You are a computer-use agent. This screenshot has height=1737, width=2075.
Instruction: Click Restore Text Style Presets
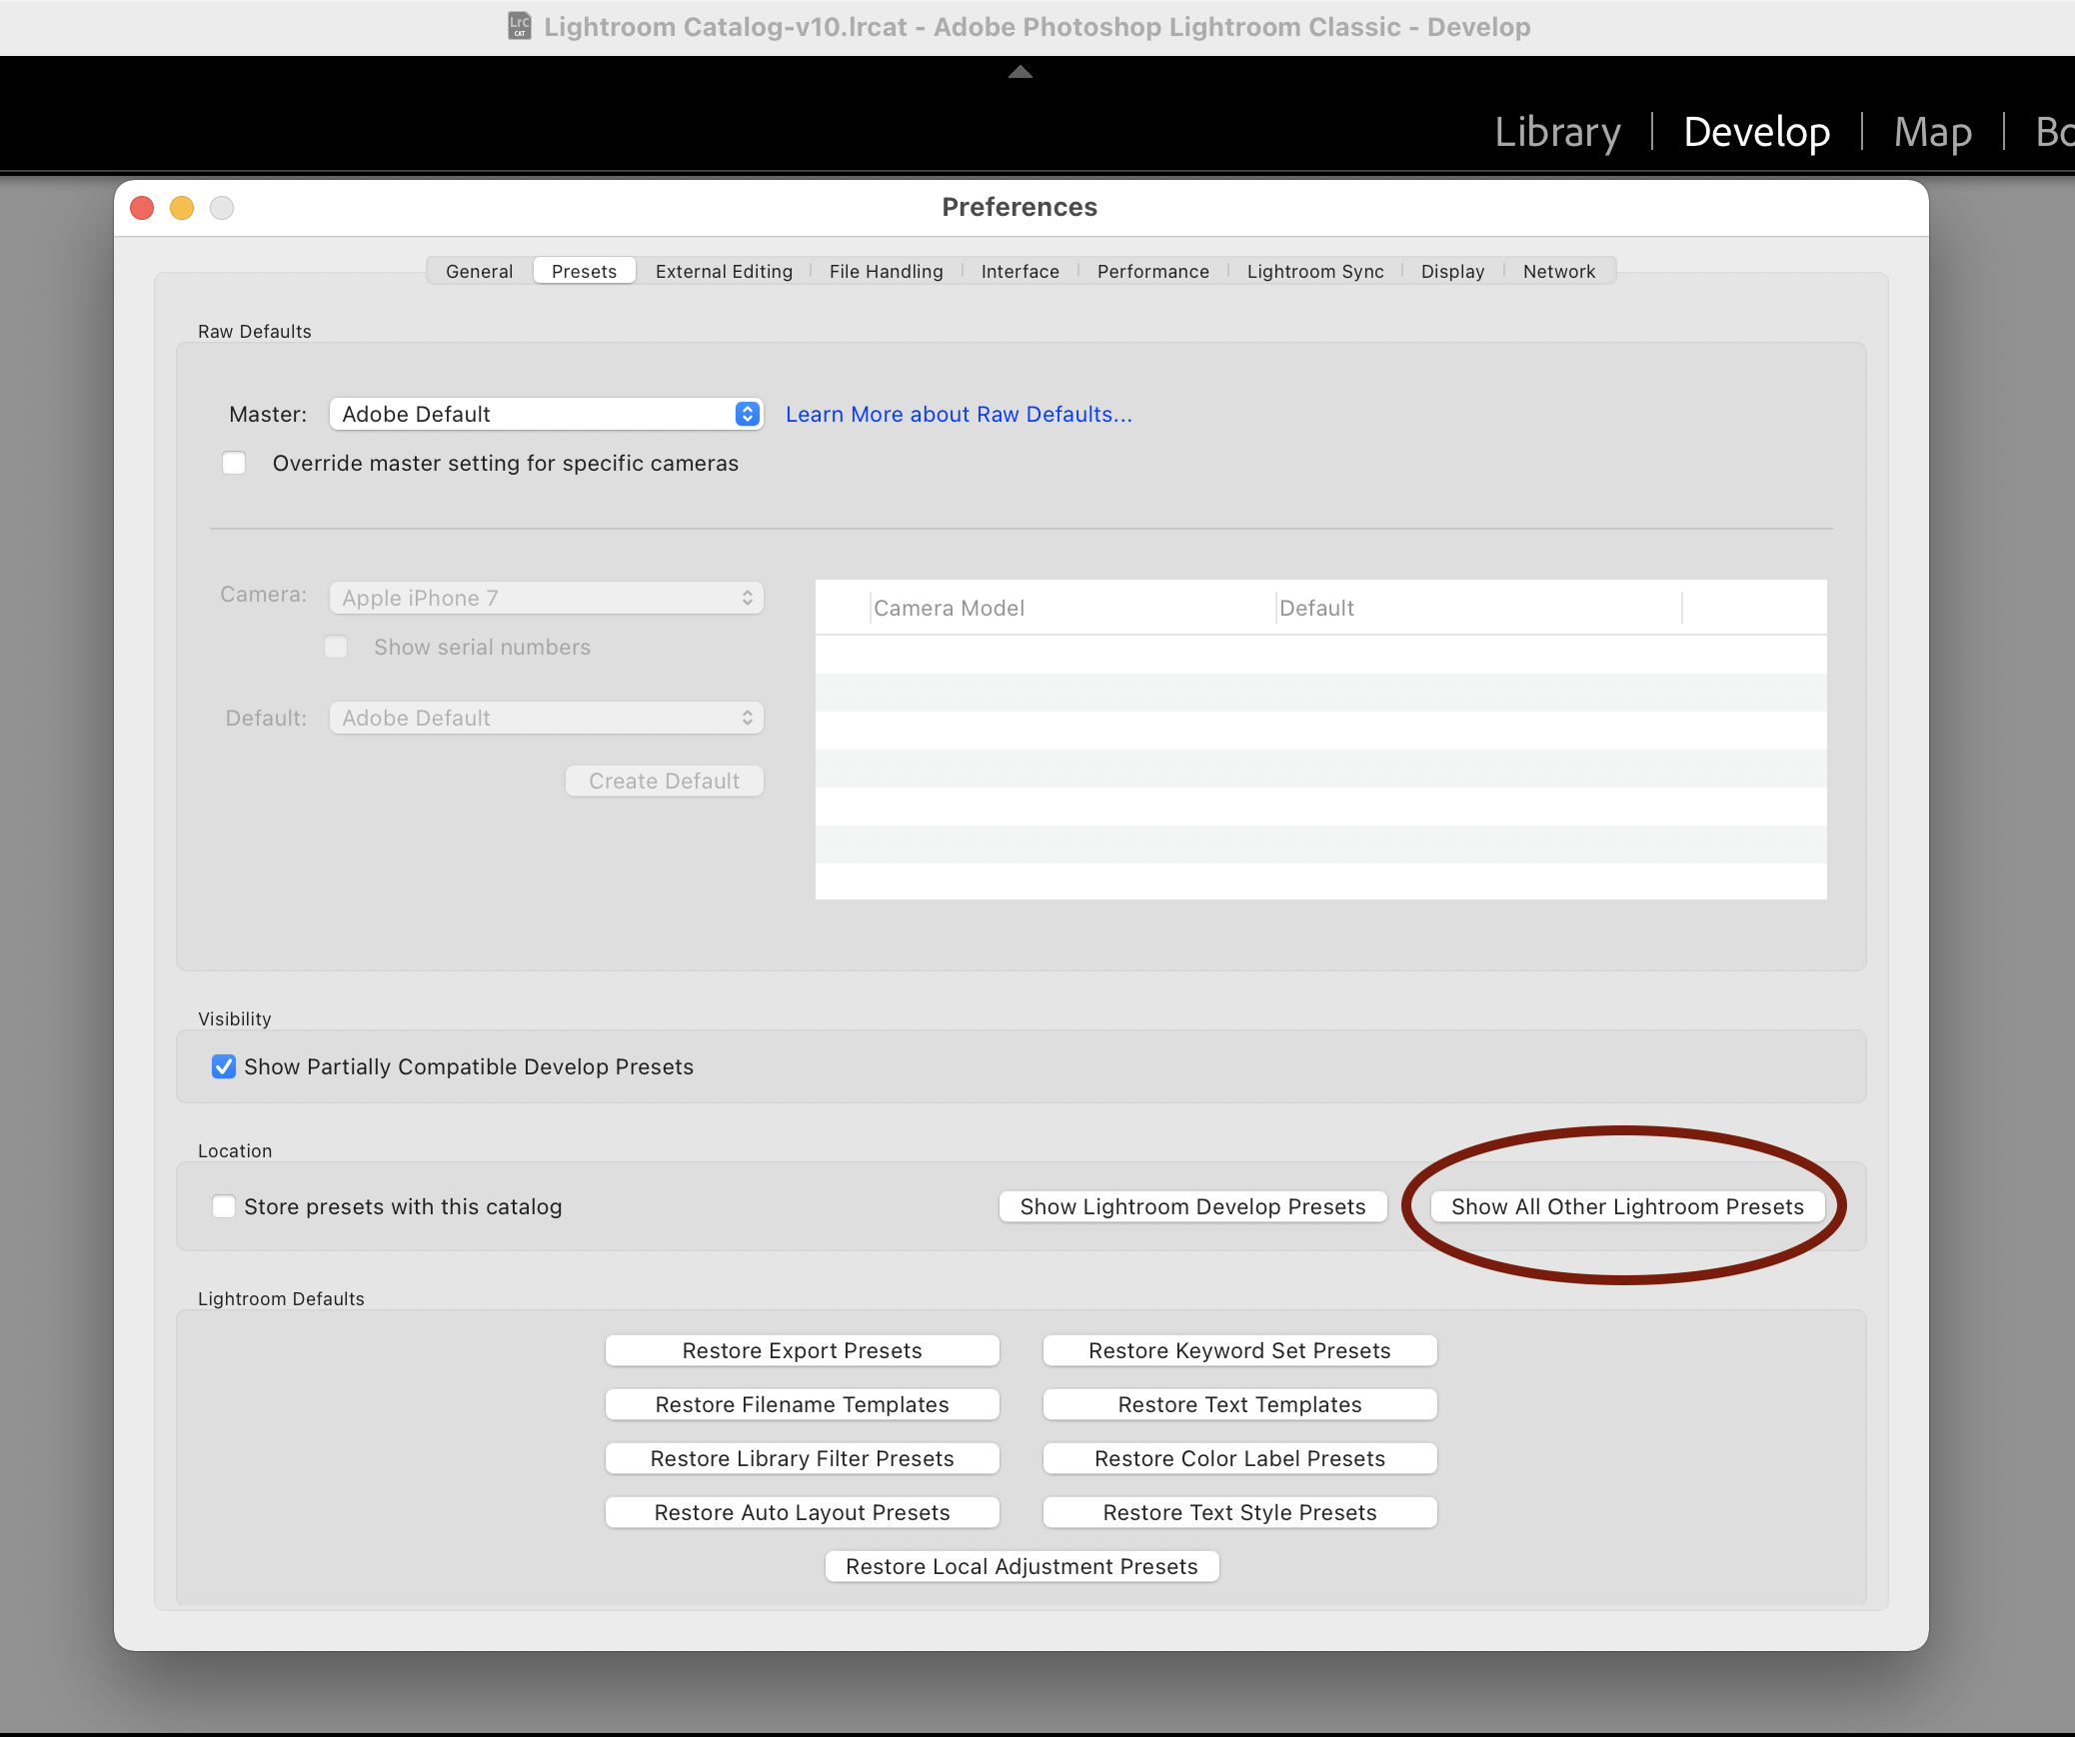(1239, 1512)
